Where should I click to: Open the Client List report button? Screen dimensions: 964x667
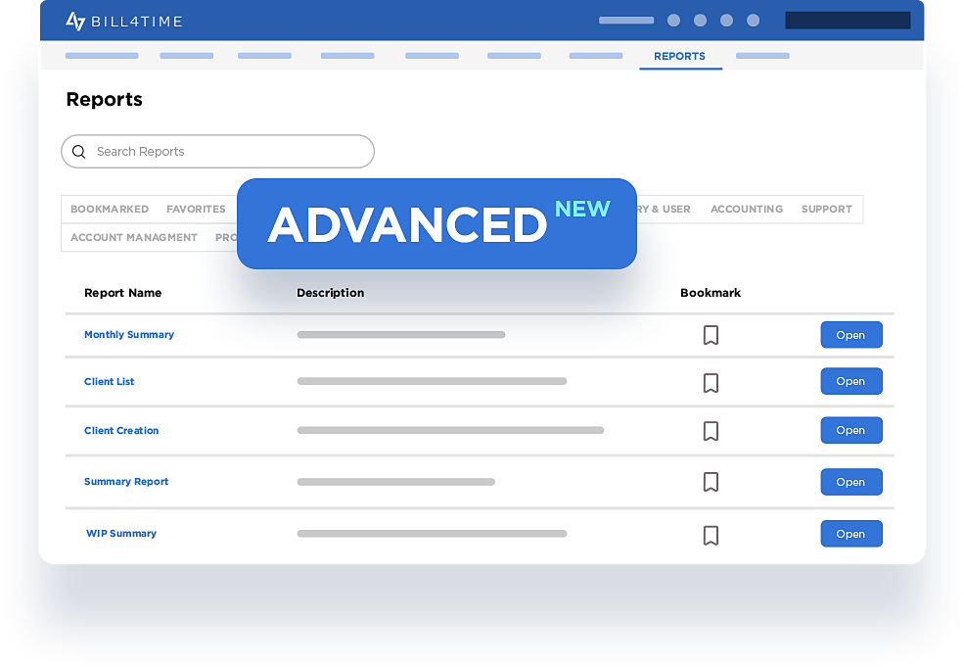850,382
